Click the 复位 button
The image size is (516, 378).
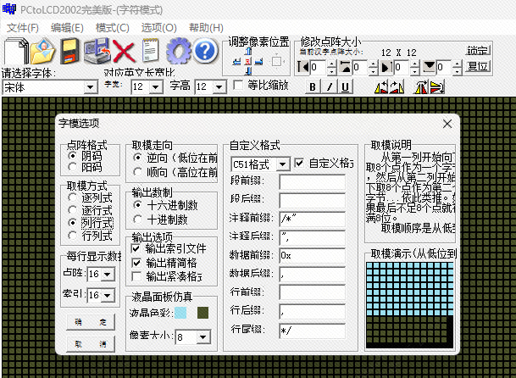(478, 66)
